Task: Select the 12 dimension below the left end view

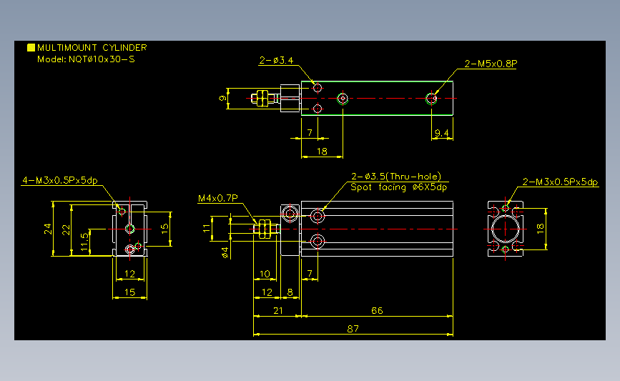Action: point(129,274)
